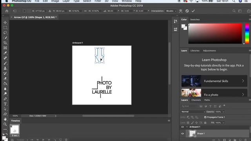Switch to the Channels tab
The width and height of the screenshot is (251, 141).
[196, 100]
